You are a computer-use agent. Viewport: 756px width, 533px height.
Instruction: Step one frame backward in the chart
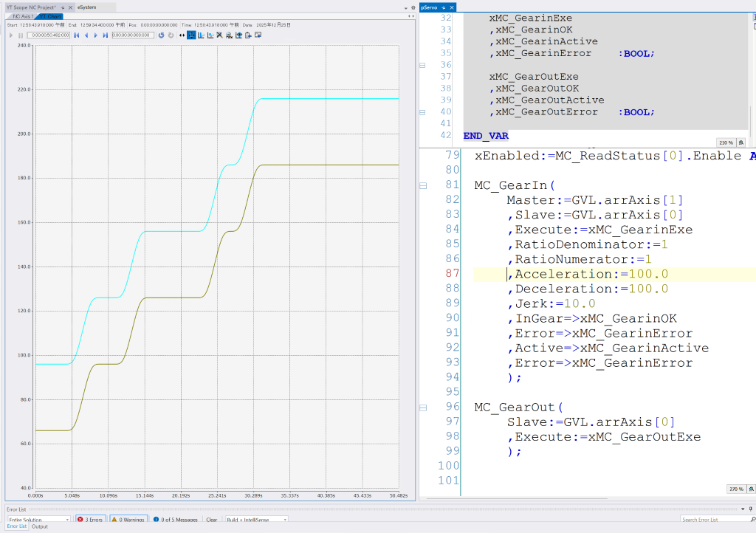86,35
